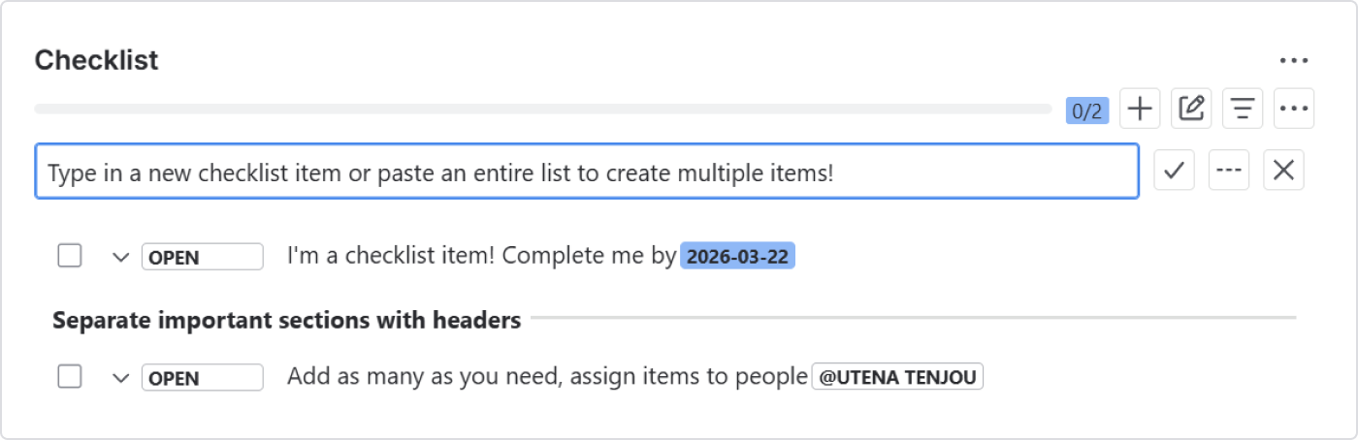The height and width of the screenshot is (440, 1358).
Task: Click the 0/2 progress counter badge
Action: 1087,110
